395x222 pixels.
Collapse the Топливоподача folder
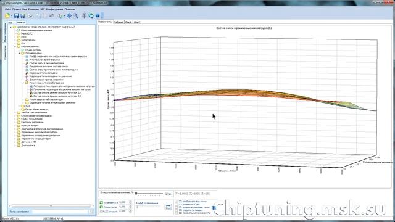click(19, 54)
